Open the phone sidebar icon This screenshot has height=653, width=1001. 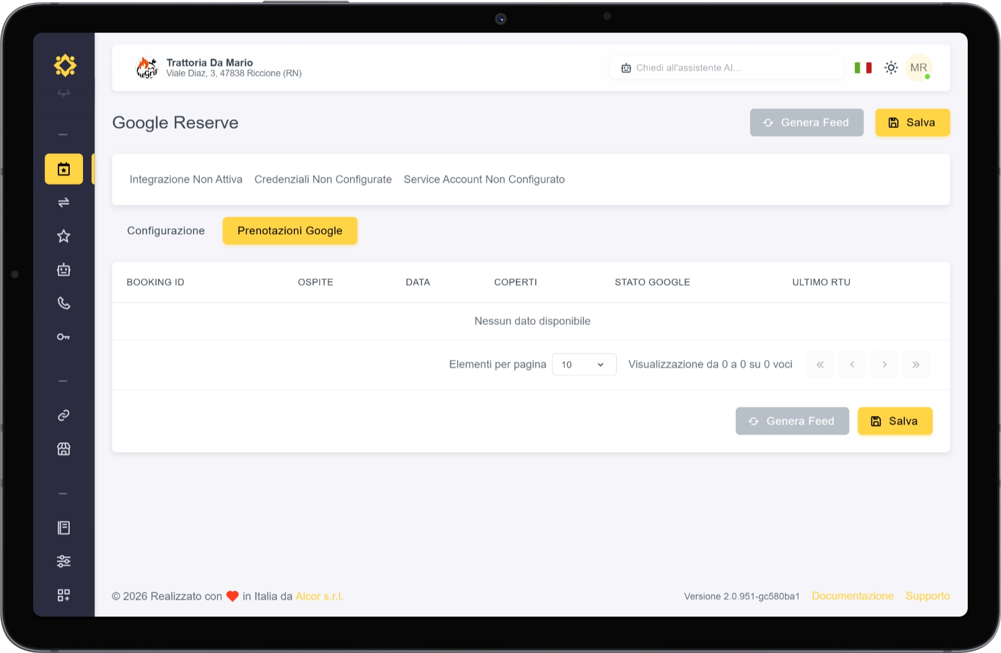click(64, 303)
